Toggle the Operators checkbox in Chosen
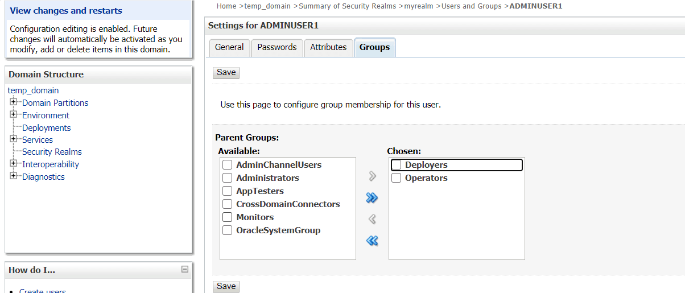 [397, 178]
